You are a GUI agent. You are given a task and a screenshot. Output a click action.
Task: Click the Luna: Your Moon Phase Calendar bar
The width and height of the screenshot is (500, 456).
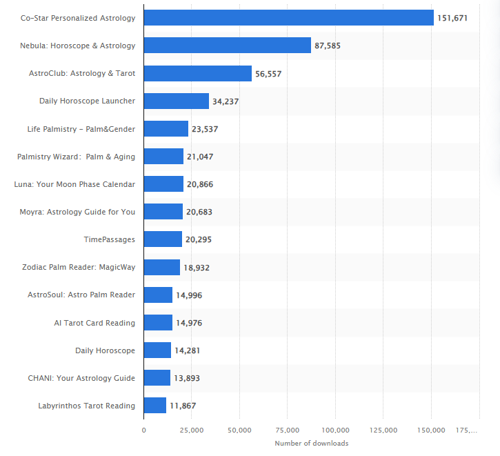(x=163, y=184)
